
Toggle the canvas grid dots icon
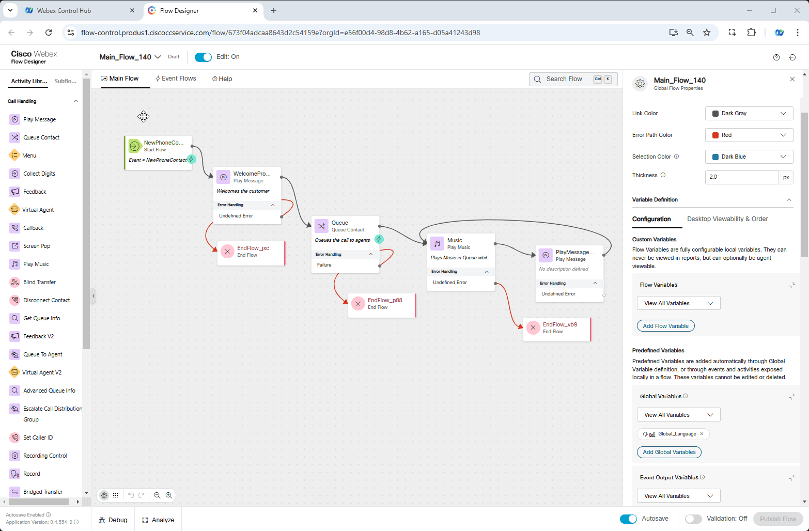[x=116, y=495]
